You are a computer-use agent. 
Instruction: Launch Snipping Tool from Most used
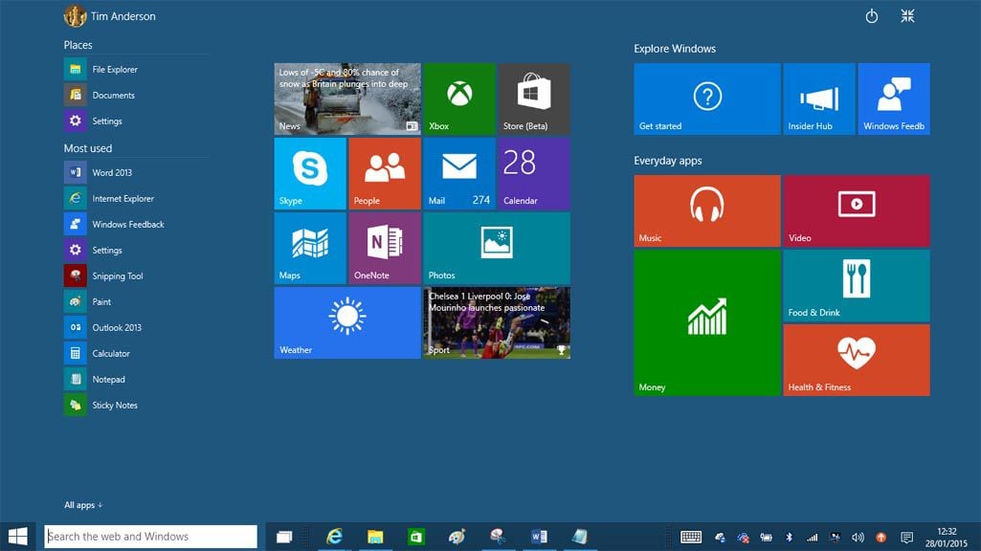pos(135,275)
